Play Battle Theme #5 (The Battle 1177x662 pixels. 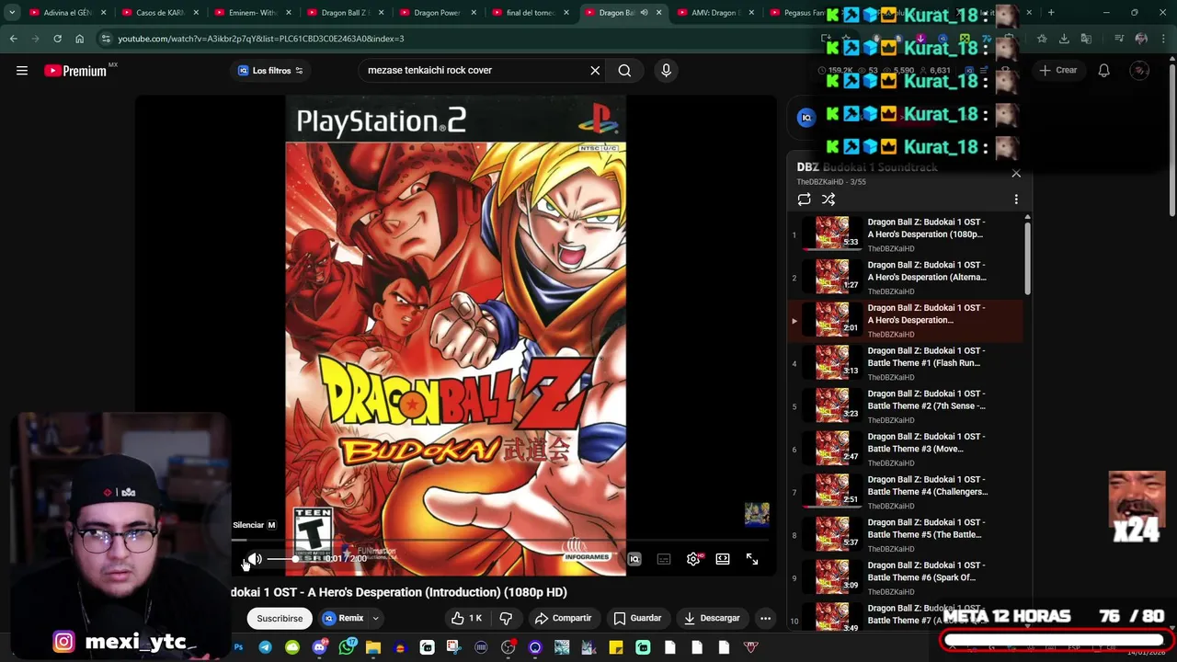[907, 535]
